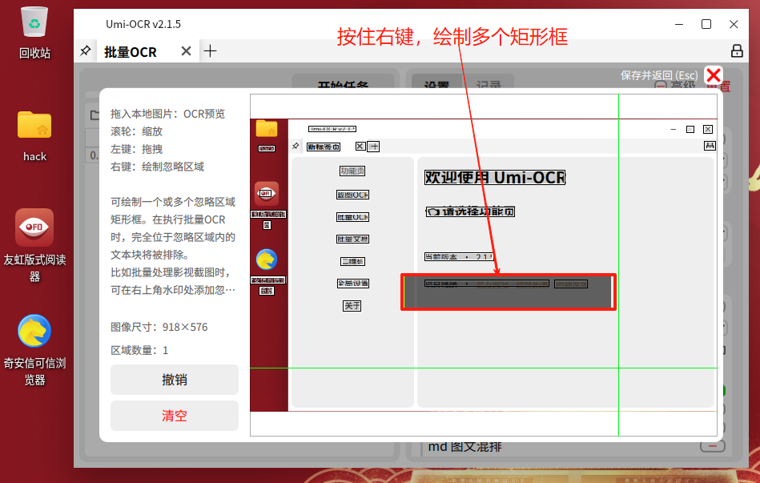Click the lock icon in the tab bar
This screenshot has width=760, height=483.
coord(737,51)
